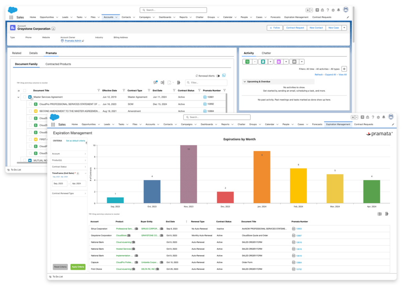This screenshot has height=302, width=402.
Task: Click the blue icon next to the Renewal Alerts toggle
Action: (x=224, y=75)
